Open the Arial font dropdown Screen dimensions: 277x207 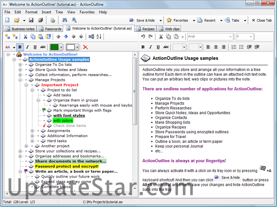coord(230,37)
